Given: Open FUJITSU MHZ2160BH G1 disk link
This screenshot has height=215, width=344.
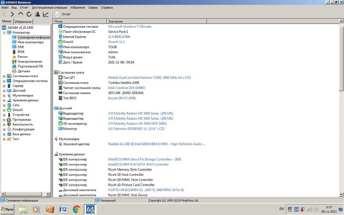Looking at the screenshot, I should tap(146, 190).
